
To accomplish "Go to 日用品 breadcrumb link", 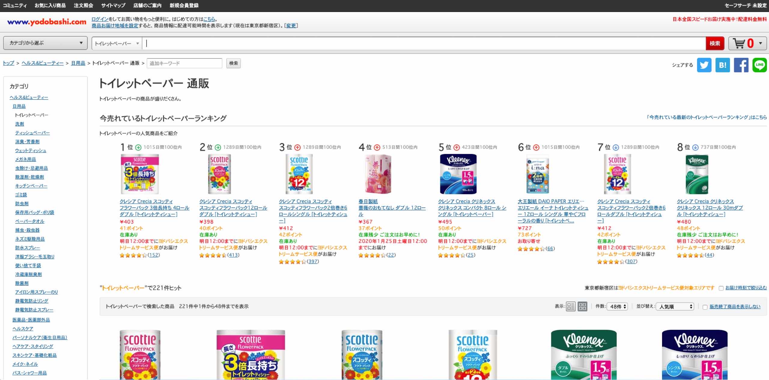I will 78,63.
